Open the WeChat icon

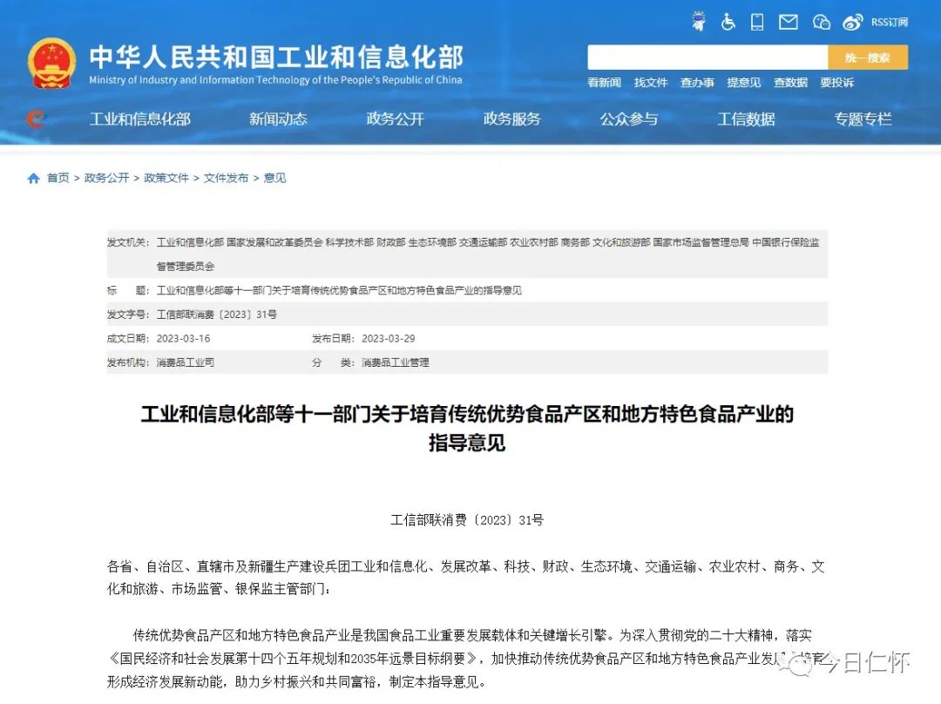point(821,22)
